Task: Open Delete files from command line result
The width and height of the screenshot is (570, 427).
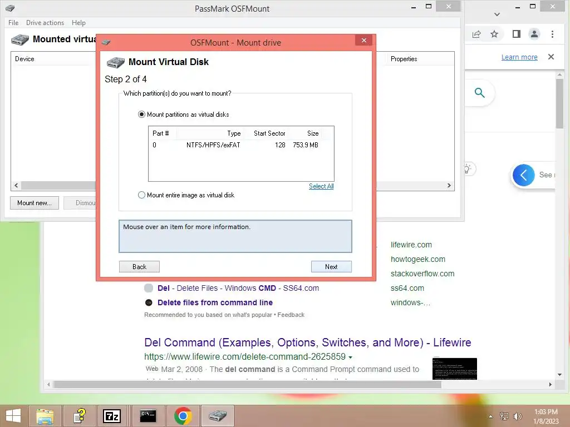Action: [x=215, y=302]
